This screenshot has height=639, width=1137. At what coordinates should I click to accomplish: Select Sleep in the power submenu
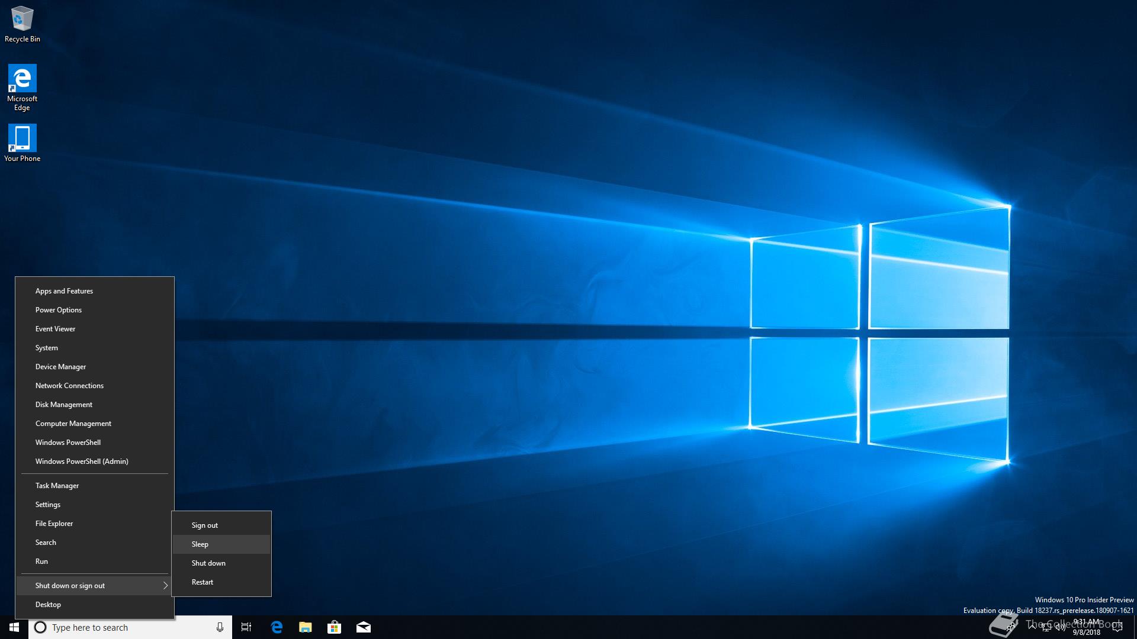pos(221,544)
